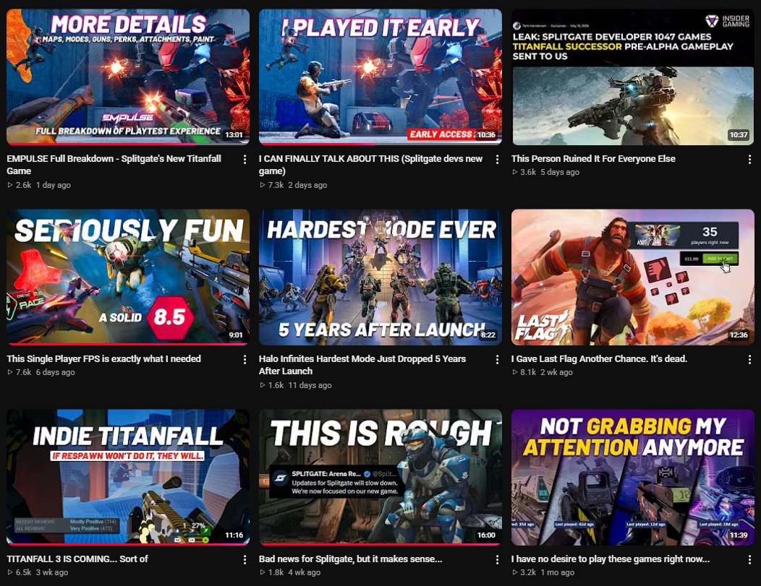Click the 12:36 duration badge
This screenshot has height=586, width=761.
coord(738,335)
